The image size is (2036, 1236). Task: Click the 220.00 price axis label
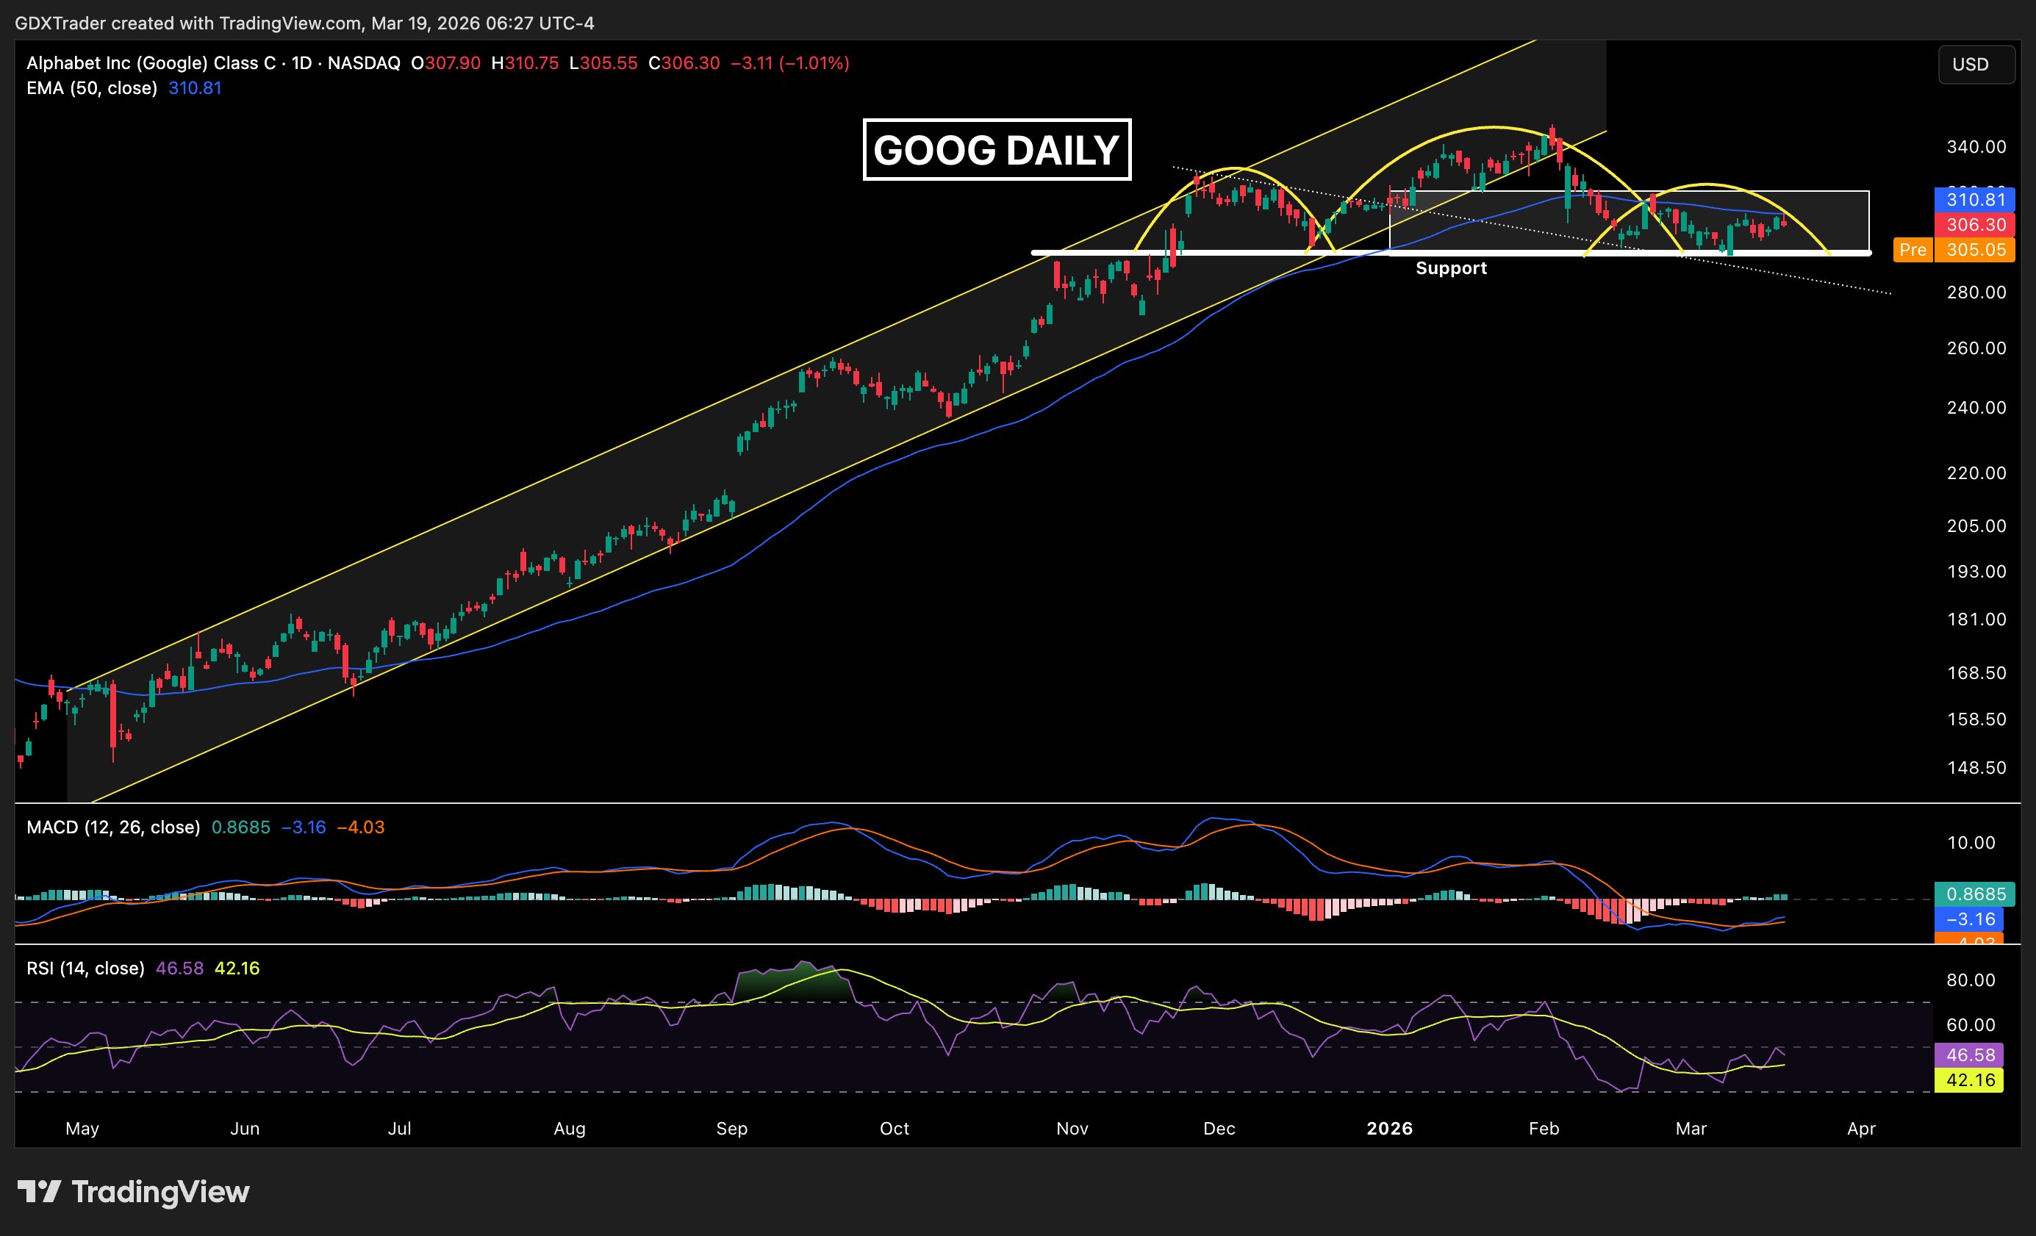tap(1976, 473)
